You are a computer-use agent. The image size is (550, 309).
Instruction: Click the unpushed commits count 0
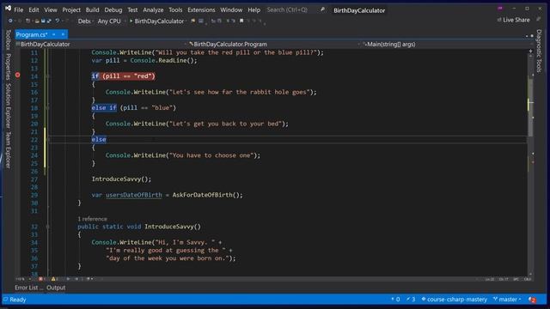pyautogui.click(x=395, y=300)
